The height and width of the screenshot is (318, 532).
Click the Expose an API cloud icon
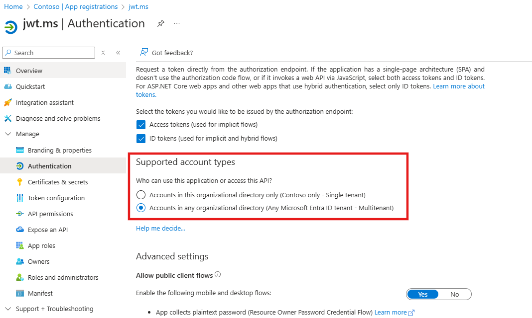click(20, 230)
